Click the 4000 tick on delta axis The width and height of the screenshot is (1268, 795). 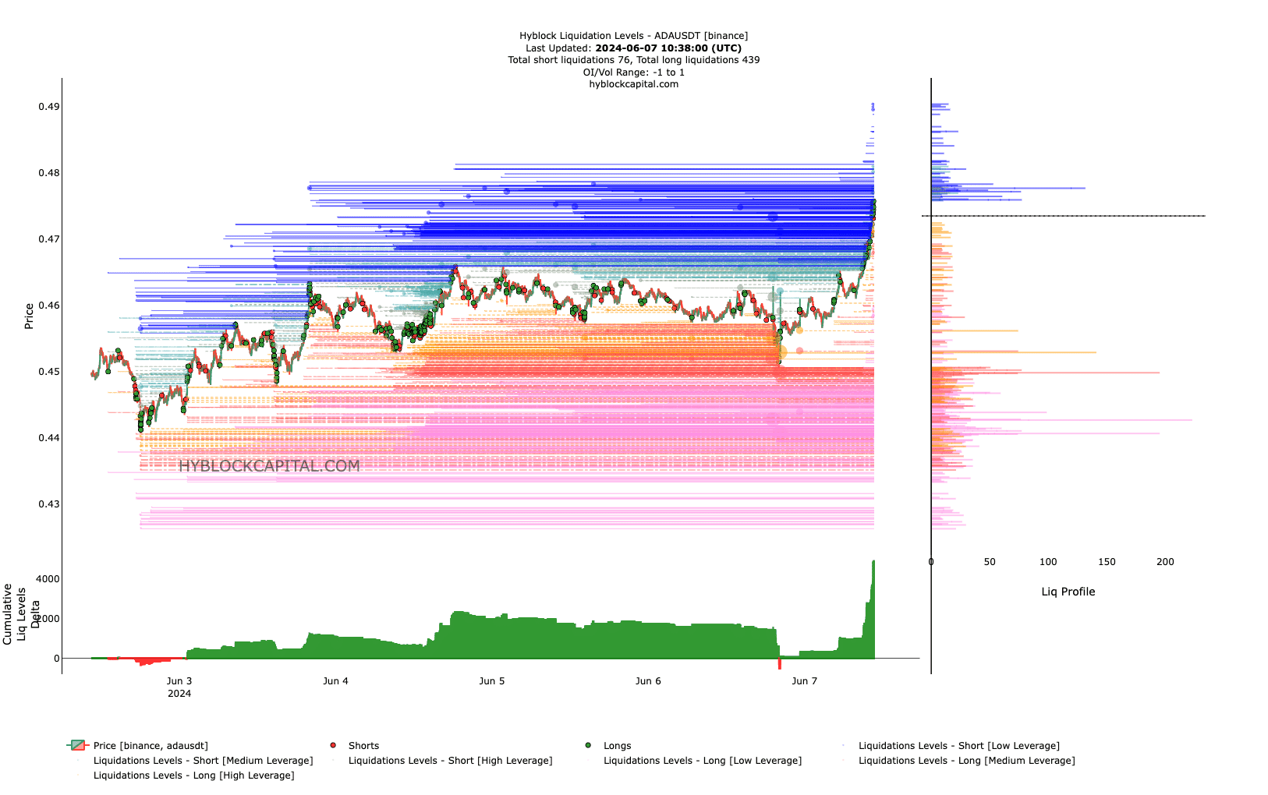(48, 579)
